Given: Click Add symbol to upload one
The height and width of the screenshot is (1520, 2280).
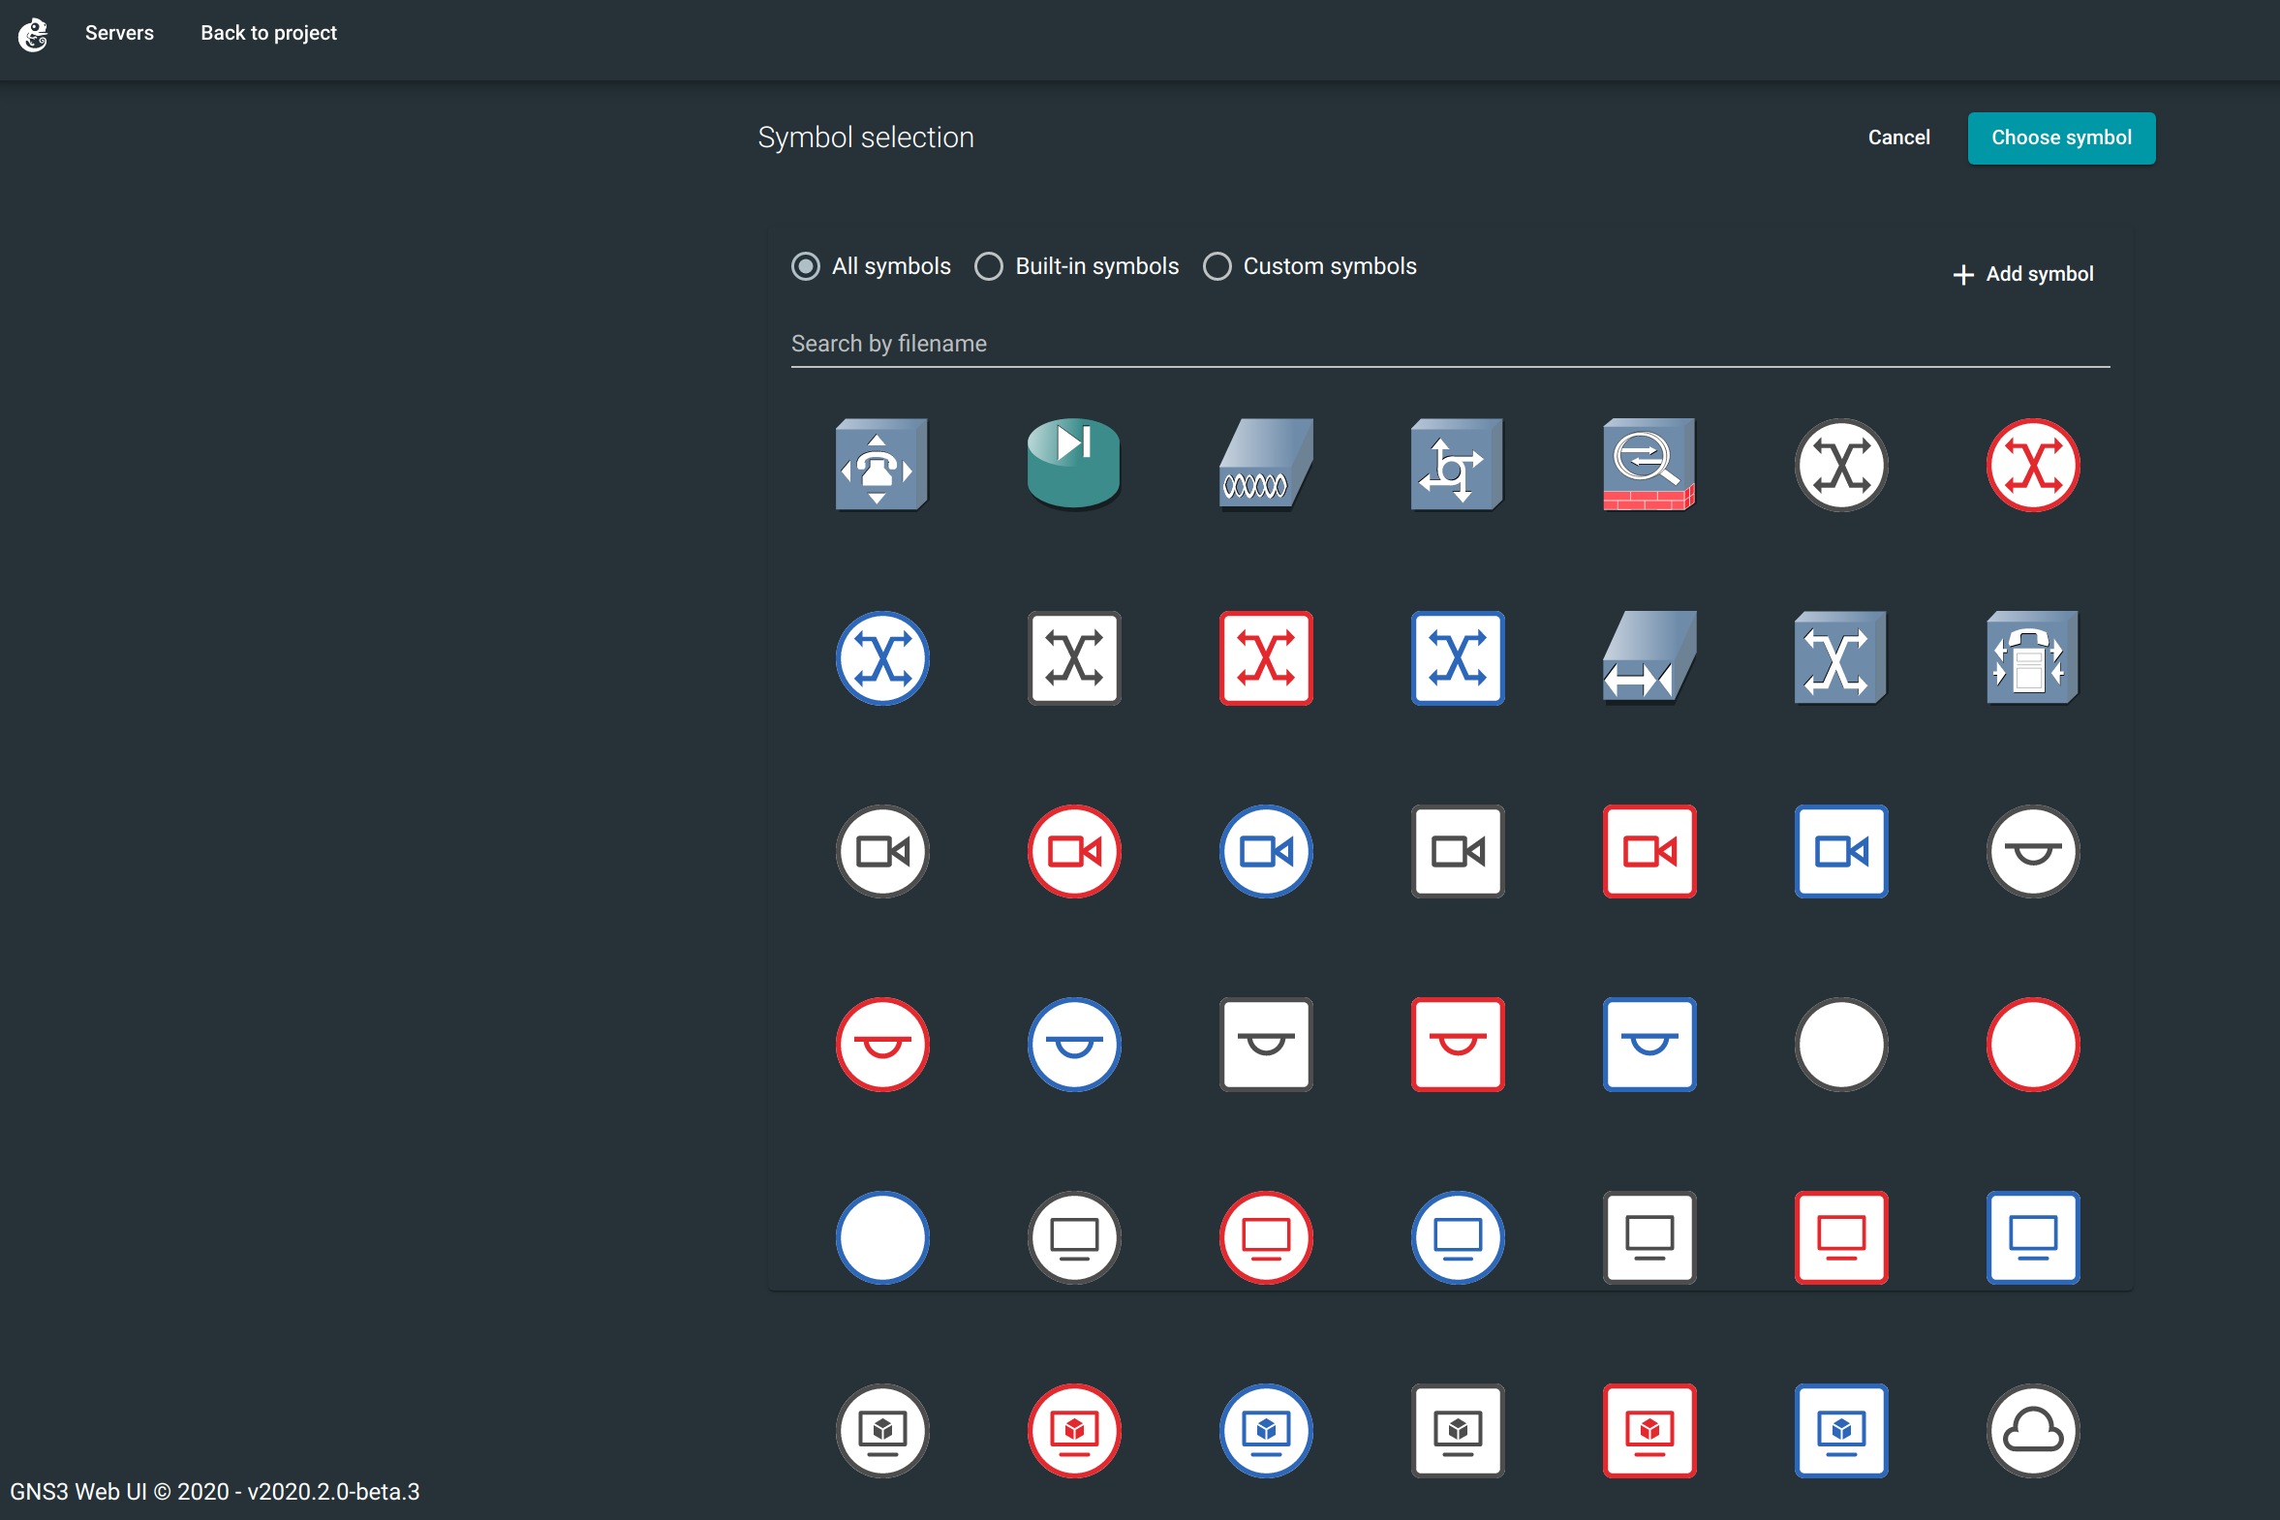Looking at the screenshot, I should click(2022, 273).
